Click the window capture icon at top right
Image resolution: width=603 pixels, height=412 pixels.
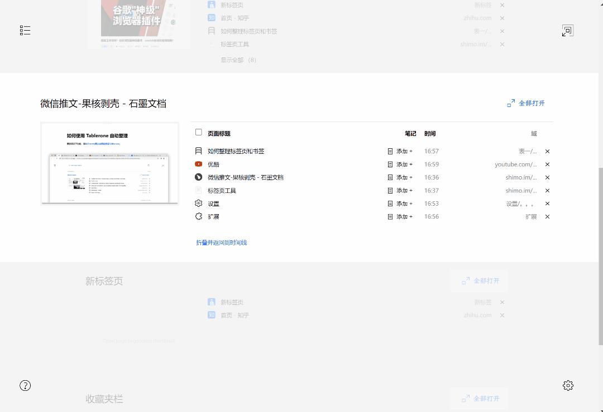pos(567,31)
